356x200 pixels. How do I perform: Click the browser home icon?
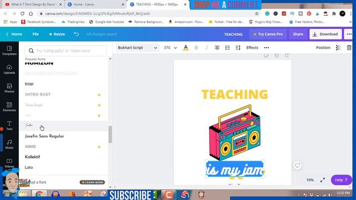coord(31,13)
